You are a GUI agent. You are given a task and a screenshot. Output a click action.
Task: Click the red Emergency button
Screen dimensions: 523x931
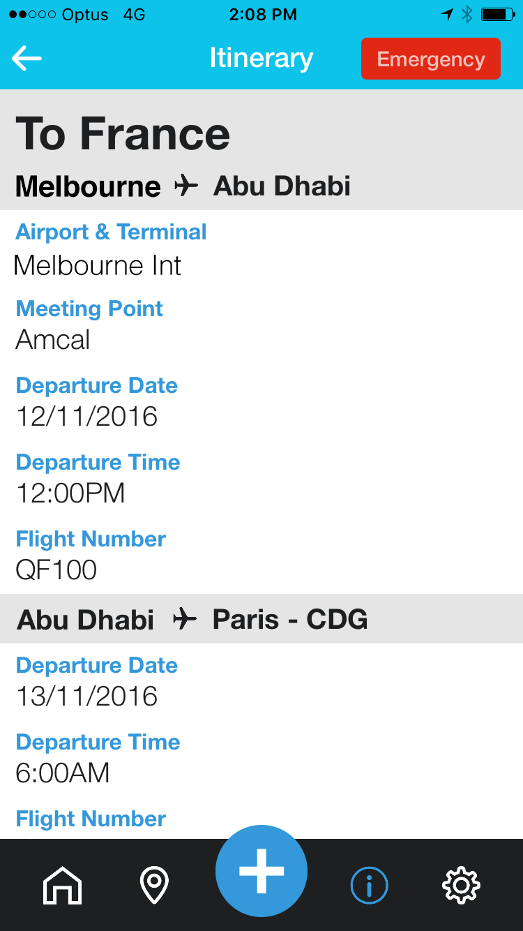430,59
